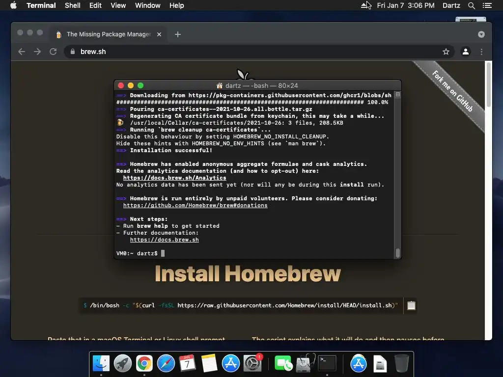The width and height of the screenshot is (503, 377).
Task: Open the Edit menu
Action: (x=95, y=5)
